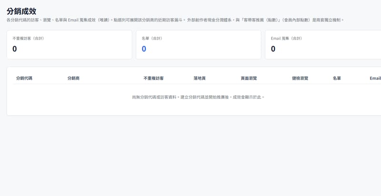Viewport: 381px width, 196px height.
Task: Click the 不重複訪客 column header
Action: point(153,78)
